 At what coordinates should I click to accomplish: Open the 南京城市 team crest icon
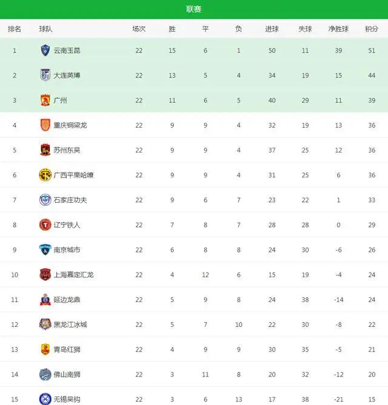coord(45,249)
